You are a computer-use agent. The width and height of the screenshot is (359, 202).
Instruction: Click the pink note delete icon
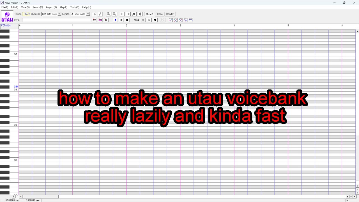pyautogui.click(x=100, y=20)
